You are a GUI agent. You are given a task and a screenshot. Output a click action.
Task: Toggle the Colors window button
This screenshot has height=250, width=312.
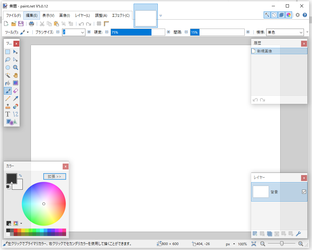pyautogui.click(x=289, y=15)
